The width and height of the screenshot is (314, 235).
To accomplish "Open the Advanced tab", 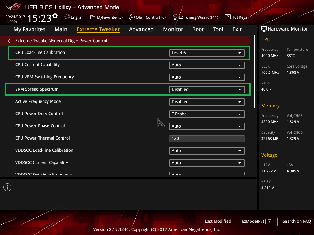I will (x=141, y=29).
